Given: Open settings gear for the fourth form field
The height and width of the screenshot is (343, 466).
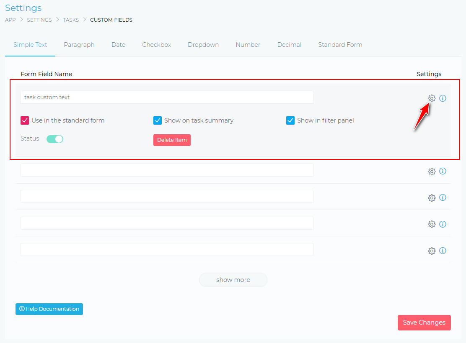Looking at the screenshot, I should point(432,224).
